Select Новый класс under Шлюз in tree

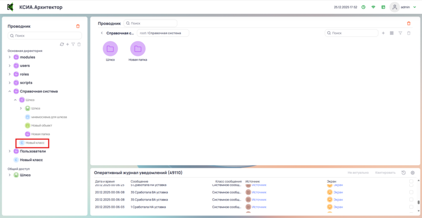tap(32, 143)
